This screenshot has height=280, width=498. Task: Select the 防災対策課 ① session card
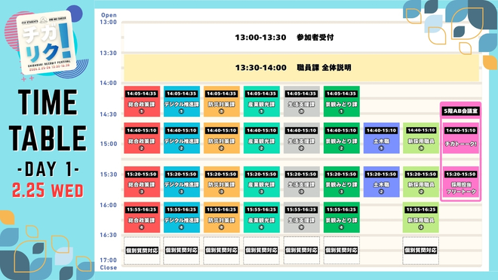tap(222, 102)
